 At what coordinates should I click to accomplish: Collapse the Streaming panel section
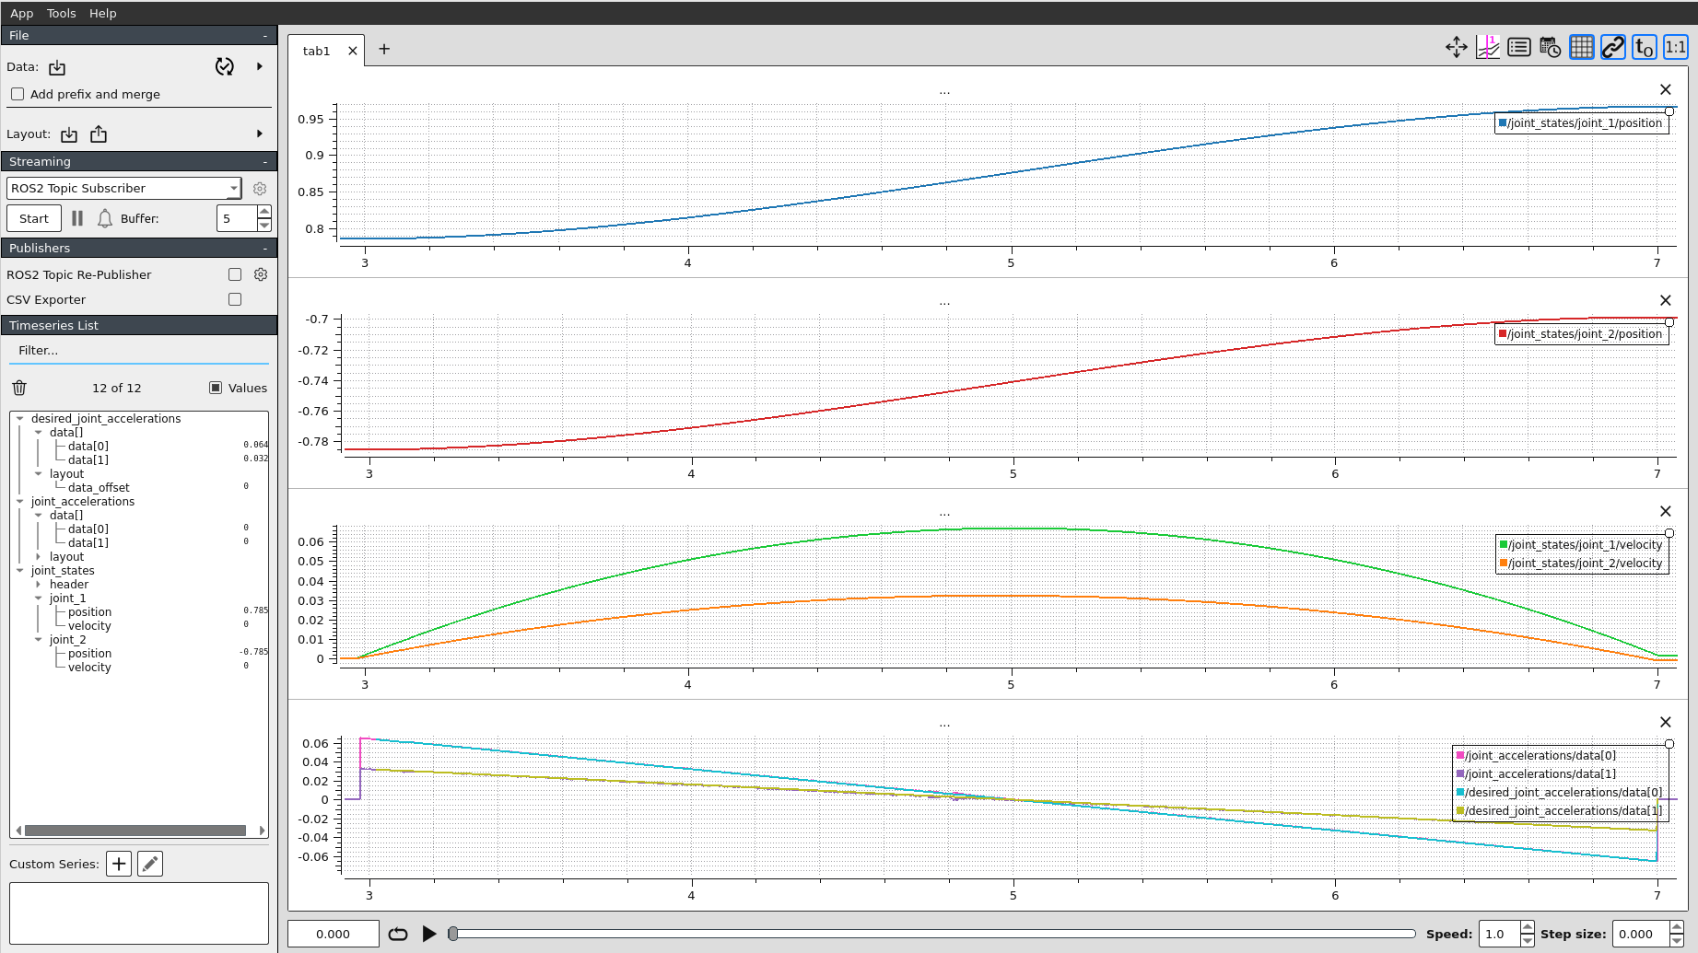(x=264, y=161)
